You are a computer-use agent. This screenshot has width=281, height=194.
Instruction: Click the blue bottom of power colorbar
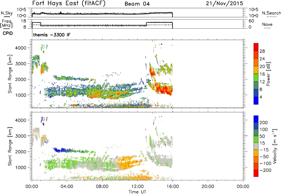(256, 101)
